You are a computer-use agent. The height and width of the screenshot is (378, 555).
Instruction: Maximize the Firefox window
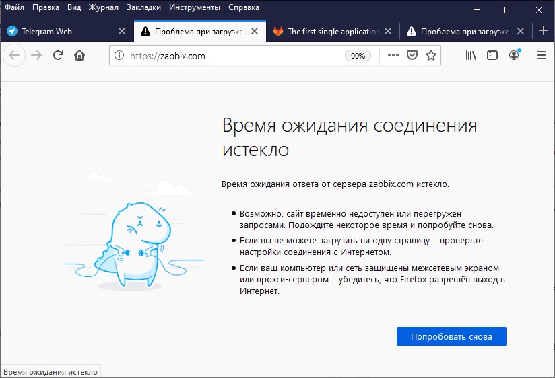coord(508,10)
